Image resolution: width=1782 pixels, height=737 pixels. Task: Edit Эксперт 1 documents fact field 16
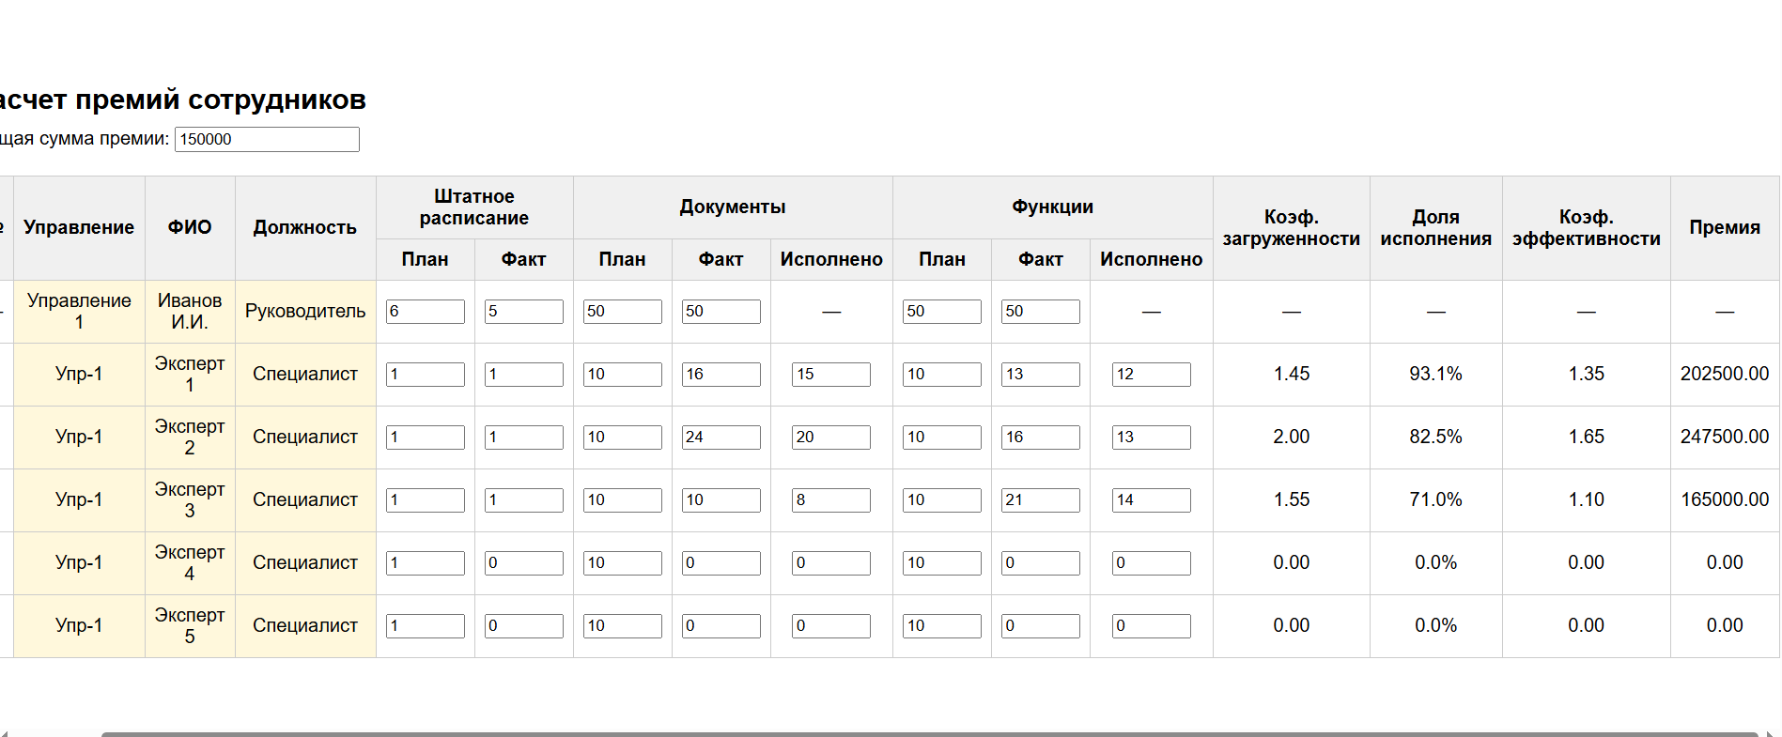(721, 375)
